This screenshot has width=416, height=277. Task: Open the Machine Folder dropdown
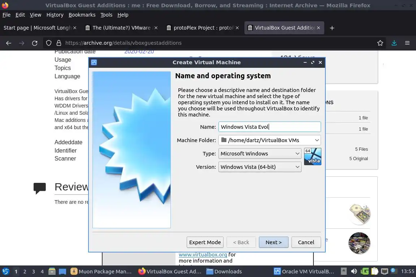269,140
